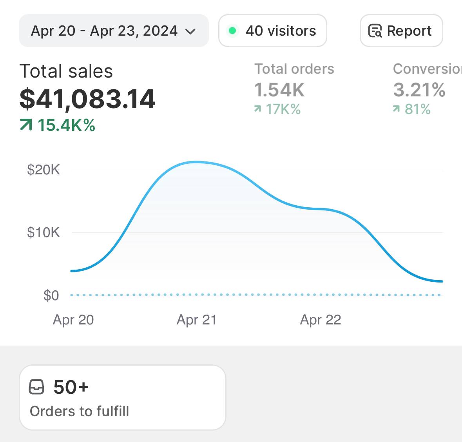The height and width of the screenshot is (442, 462).
Task: Click the green live visitors dot
Action: click(x=232, y=31)
